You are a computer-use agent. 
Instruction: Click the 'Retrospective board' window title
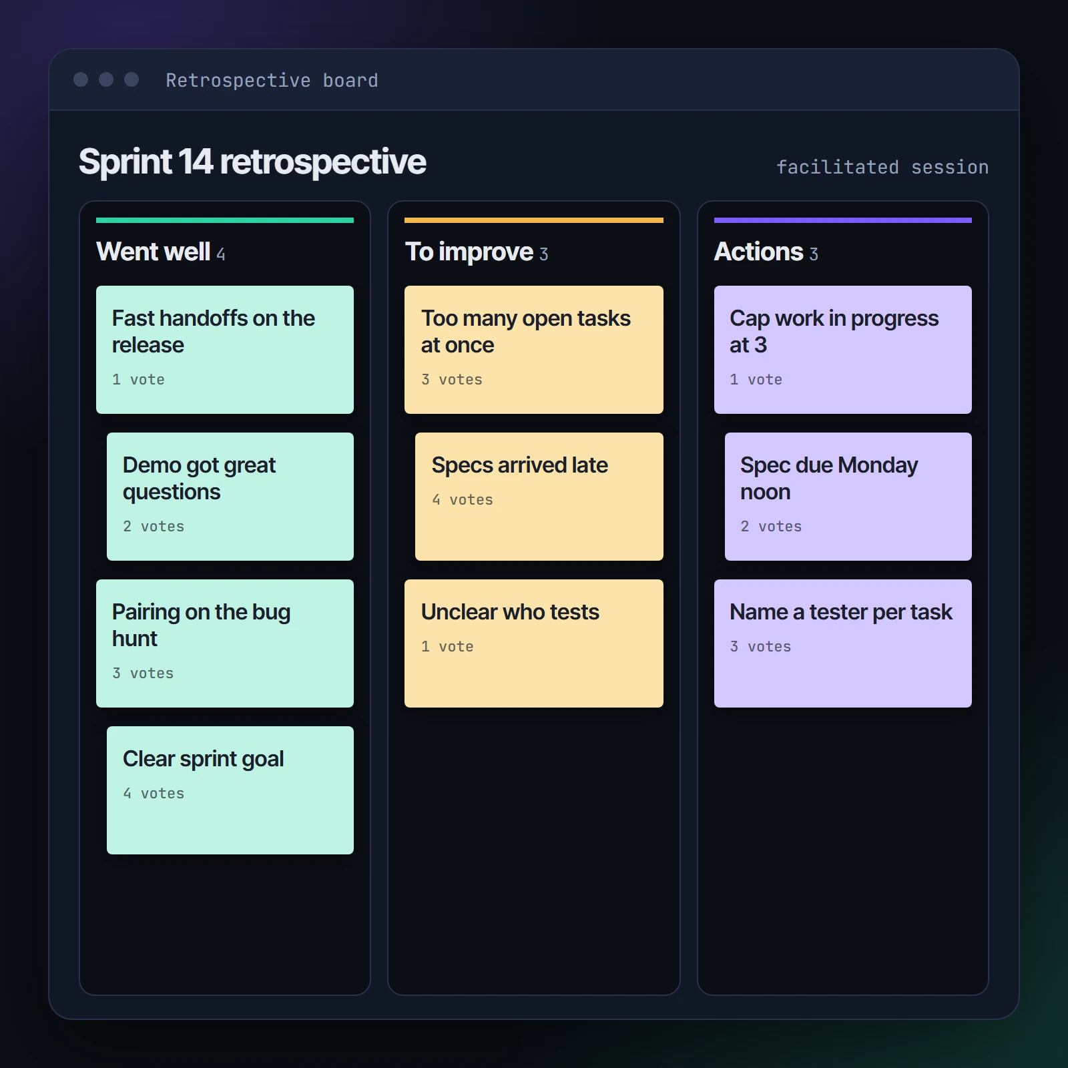pos(272,80)
